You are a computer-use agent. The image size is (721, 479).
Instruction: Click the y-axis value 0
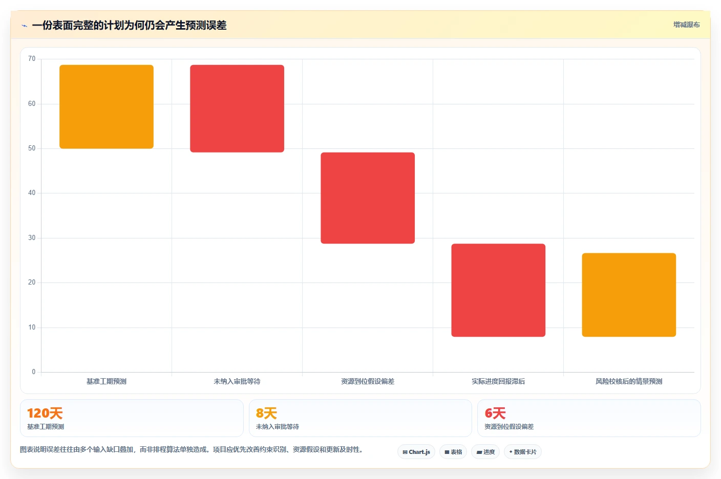pyautogui.click(x=34, y=372)
